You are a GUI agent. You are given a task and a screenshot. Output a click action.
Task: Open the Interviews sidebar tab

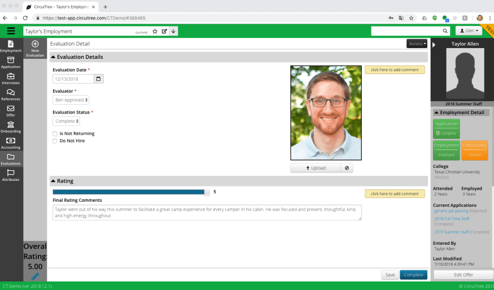point(11,79)
